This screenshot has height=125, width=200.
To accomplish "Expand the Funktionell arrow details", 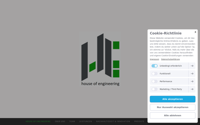I will [192, 74].
